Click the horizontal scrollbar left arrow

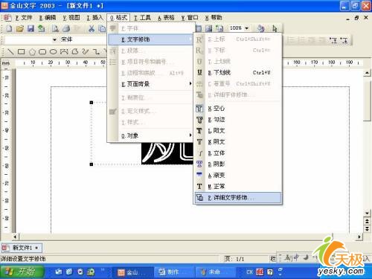pyautogui.click(x=15, y=237)
